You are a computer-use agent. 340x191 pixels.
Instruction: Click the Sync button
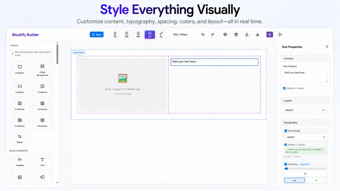click(x=96, y=34)
